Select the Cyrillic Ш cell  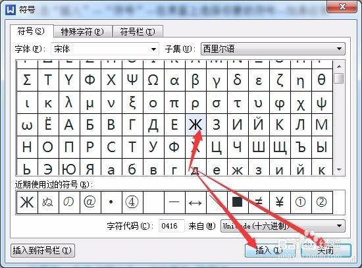pyautogui.click(x=259, y=147)
